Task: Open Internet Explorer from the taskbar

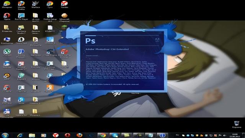Action: 20,135
